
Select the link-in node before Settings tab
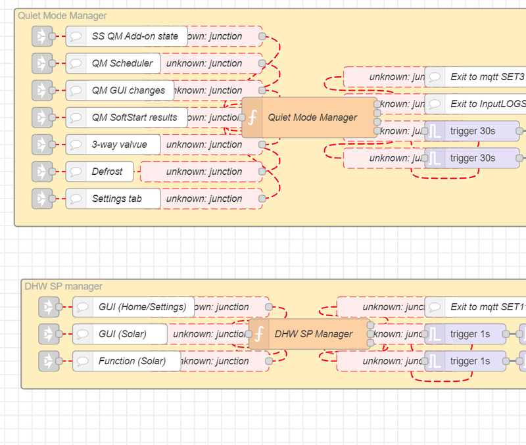click(42, 199)
